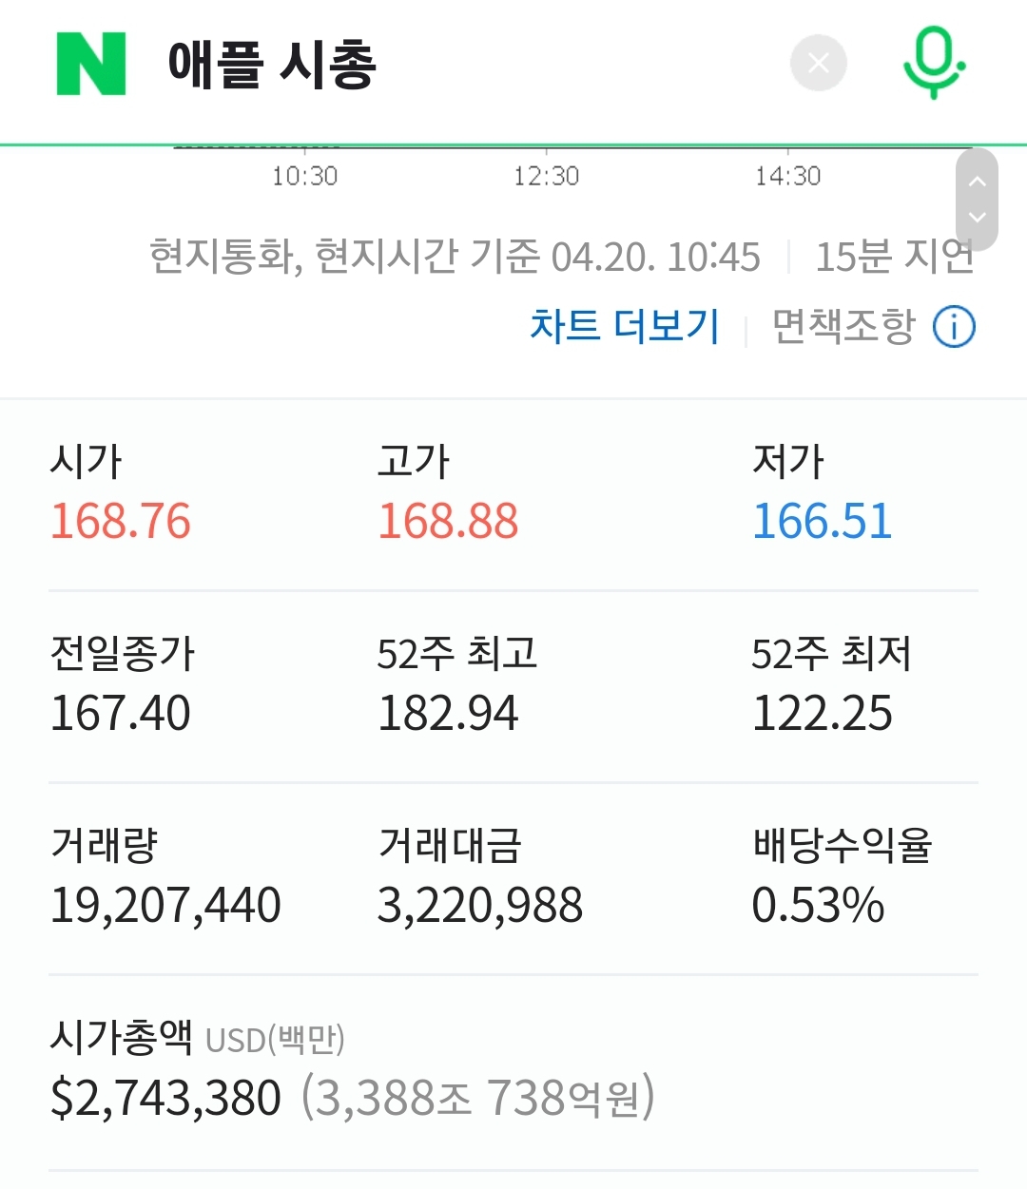
Task: Tap the 52주 최저 value 122.25
Action: tap(823, 714)
